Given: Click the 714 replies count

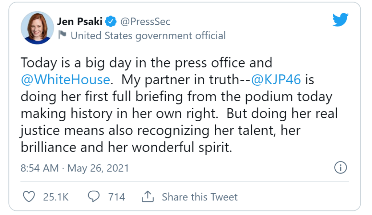Looking at the screenshot, I should 116,197.
